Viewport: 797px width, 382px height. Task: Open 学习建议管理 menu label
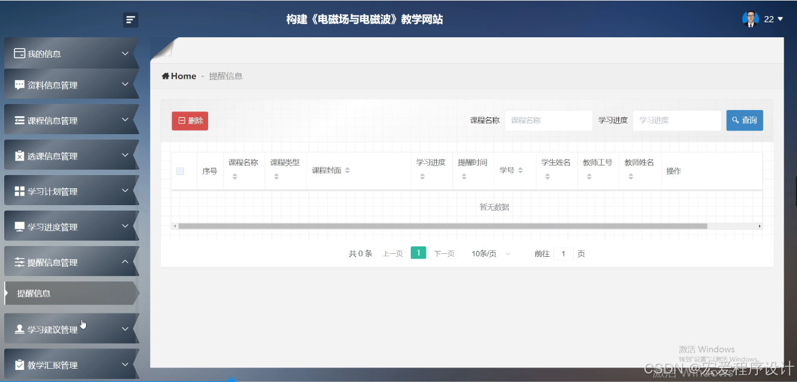tap(52, 330)
